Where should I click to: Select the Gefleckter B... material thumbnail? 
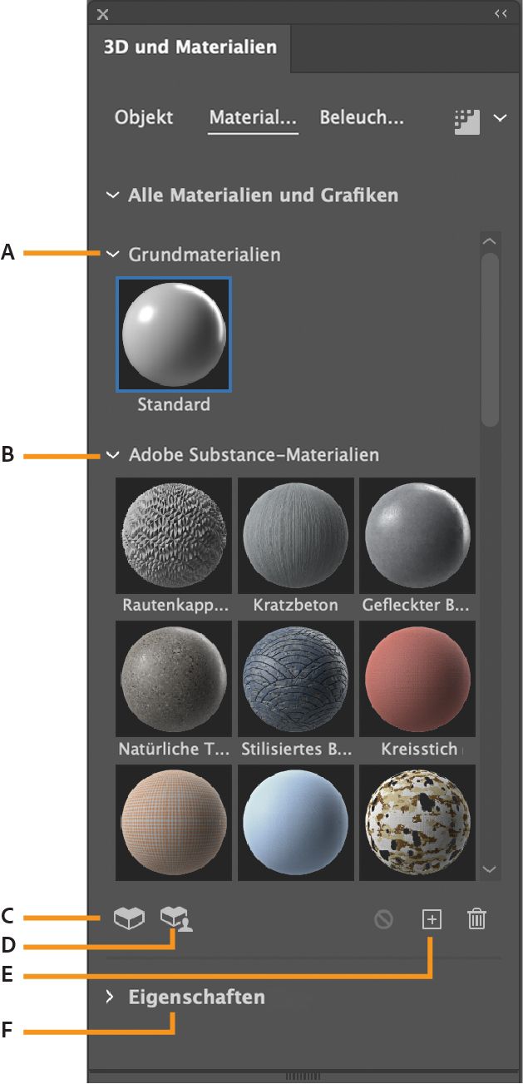click(x=417, y=535)
